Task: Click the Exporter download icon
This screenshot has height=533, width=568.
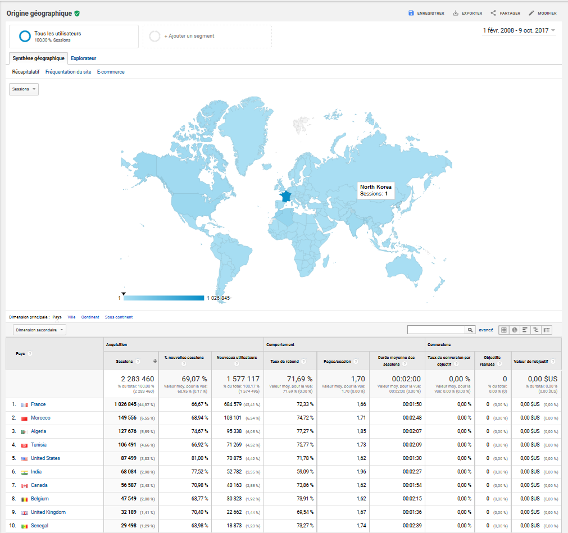Action: pyautogui.click(x=456, y=13)
